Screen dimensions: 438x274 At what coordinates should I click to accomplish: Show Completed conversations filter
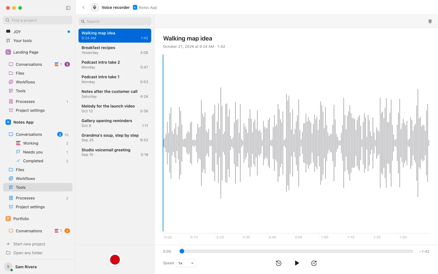[38, 161]
